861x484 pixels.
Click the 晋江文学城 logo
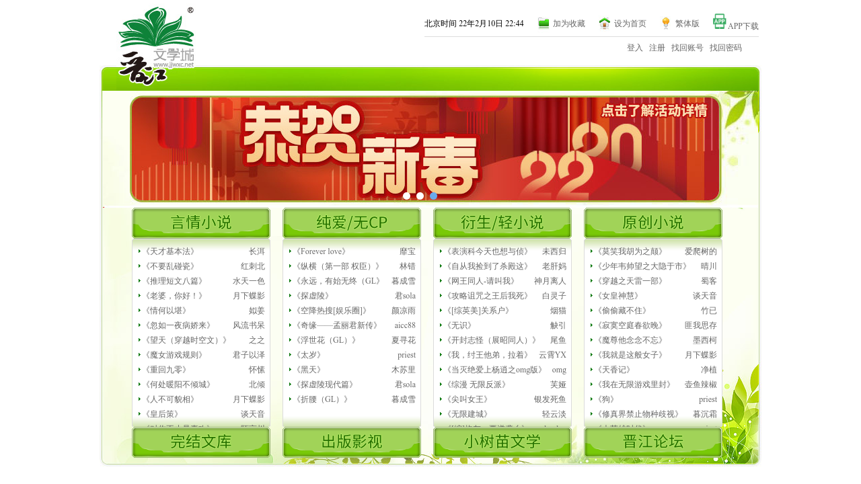[x=156, y=46]
